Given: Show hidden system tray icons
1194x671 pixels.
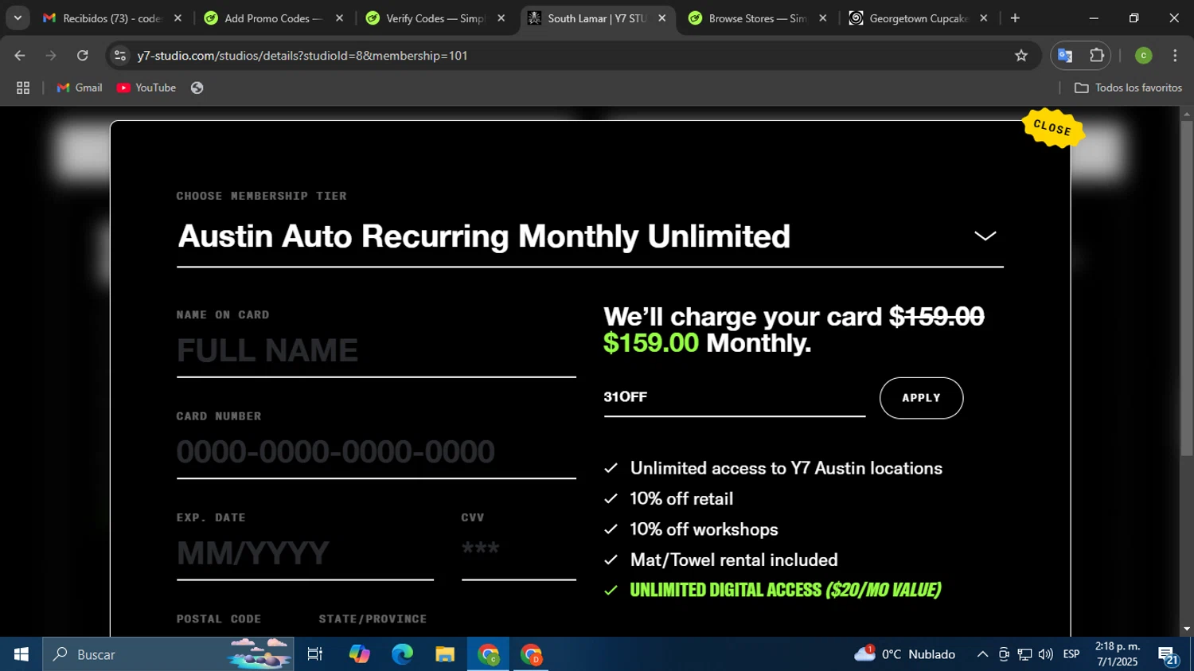Looking at the screenshot, I should pyautogui.click(x=982, y=654).
